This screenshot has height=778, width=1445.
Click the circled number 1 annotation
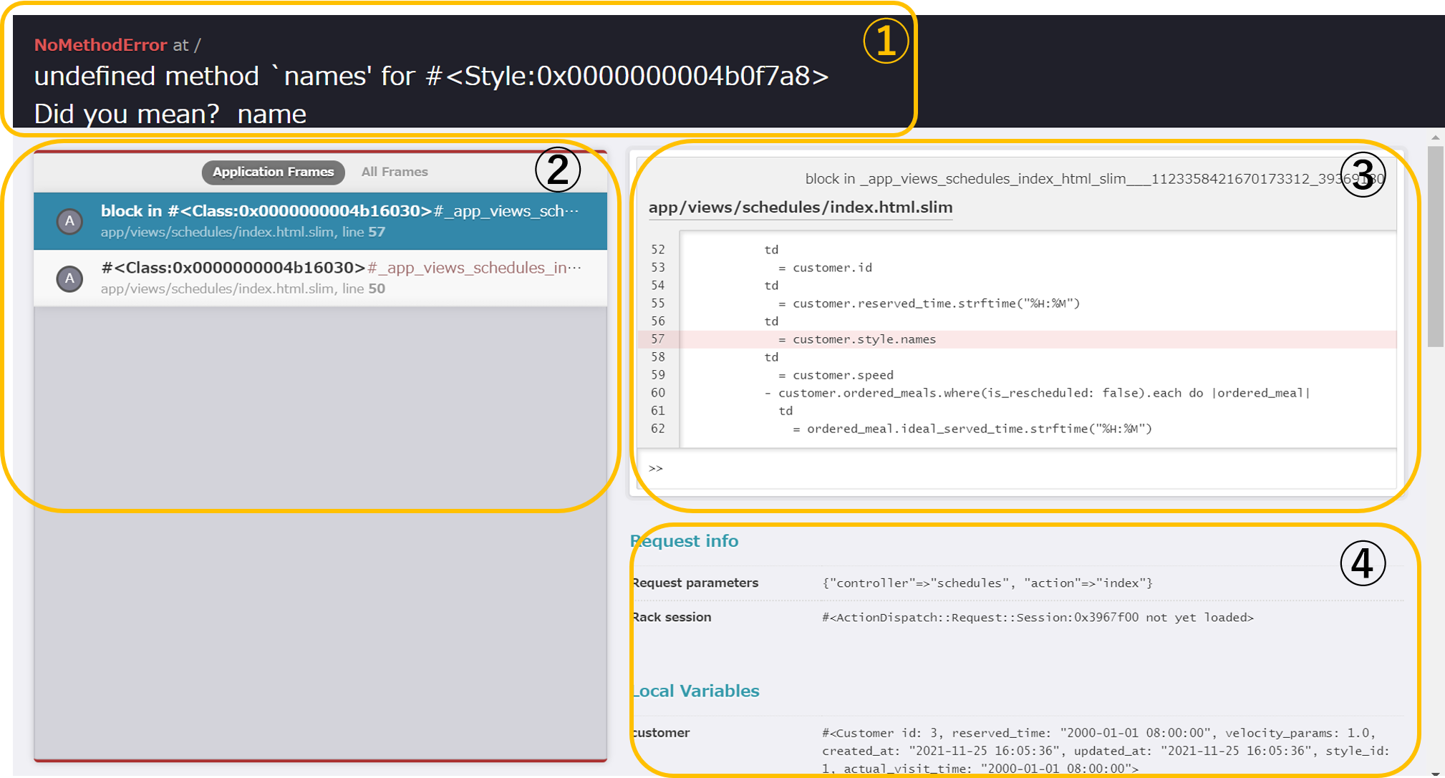tap(886, 41)
